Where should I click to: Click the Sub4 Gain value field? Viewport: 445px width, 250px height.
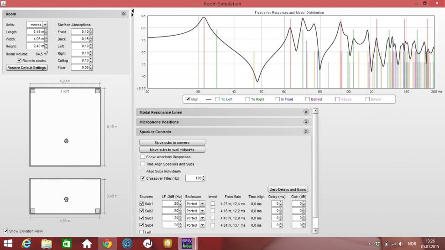(x=297, y=225)
